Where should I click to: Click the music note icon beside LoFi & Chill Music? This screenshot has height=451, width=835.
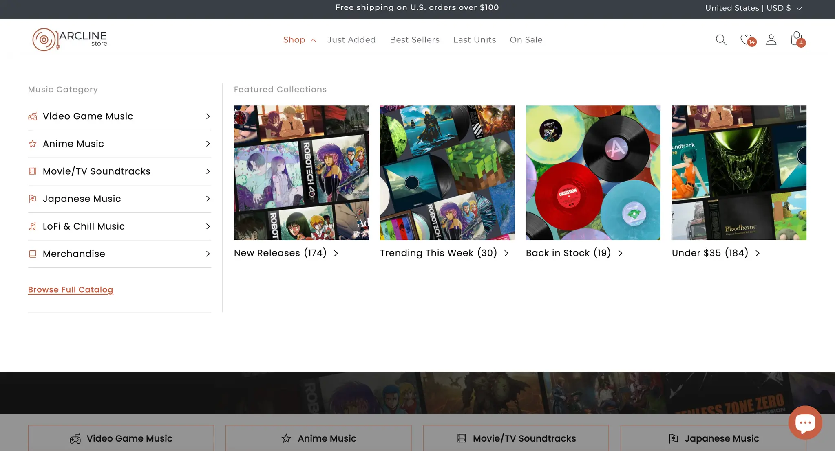(33, 226)
